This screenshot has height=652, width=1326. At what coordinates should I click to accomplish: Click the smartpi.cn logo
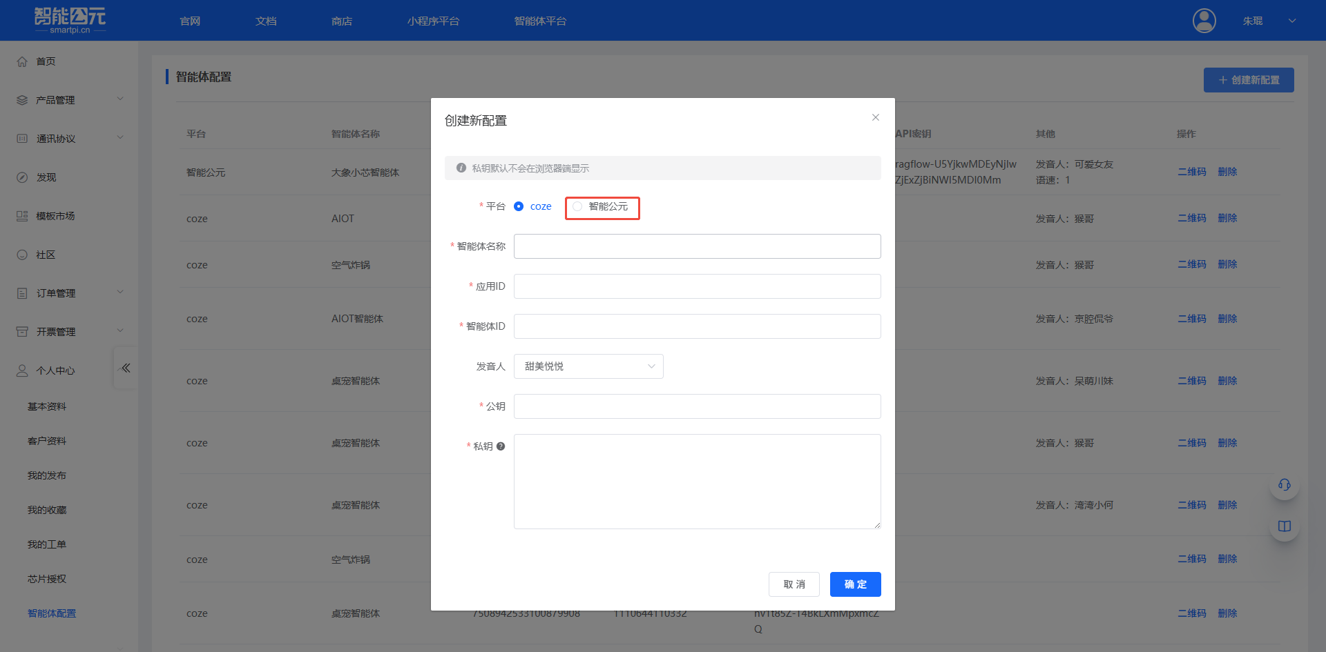70,20
